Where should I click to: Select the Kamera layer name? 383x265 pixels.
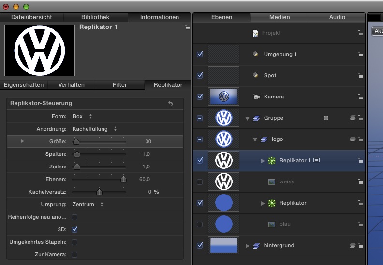[274, 97]
